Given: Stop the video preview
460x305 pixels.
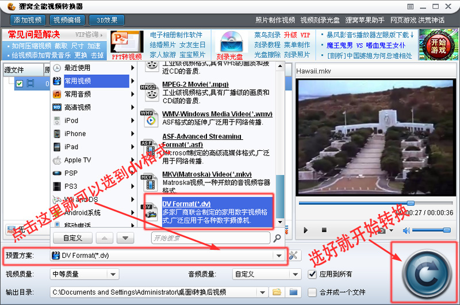Looking at the screenshot, I should (324, 230).
